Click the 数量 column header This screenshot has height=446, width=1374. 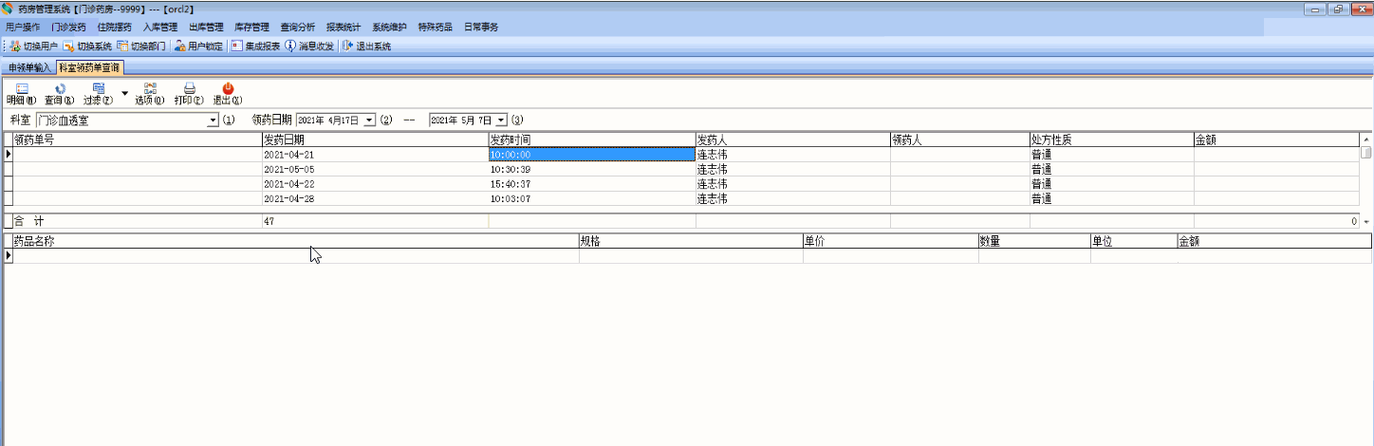(1034, 242)
